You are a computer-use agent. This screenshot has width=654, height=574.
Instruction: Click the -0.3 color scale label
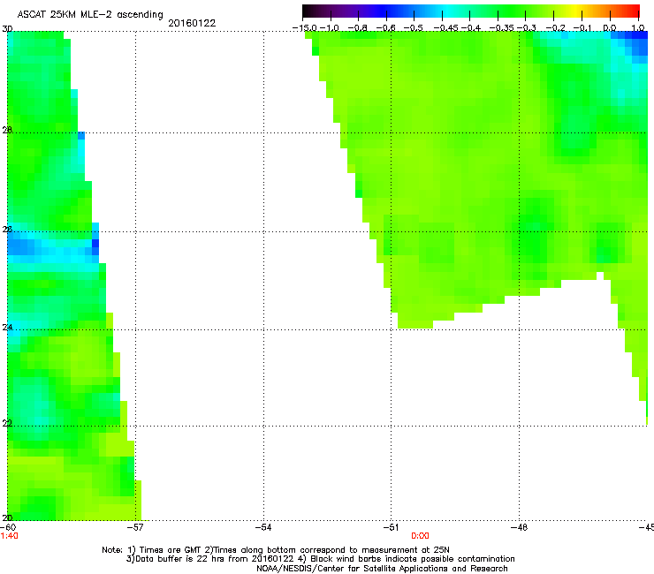tap(527, 28)
